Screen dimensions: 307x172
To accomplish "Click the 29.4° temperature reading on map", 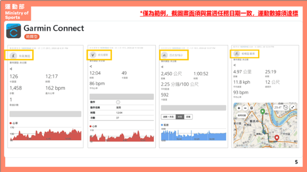I will pos(278,108).
